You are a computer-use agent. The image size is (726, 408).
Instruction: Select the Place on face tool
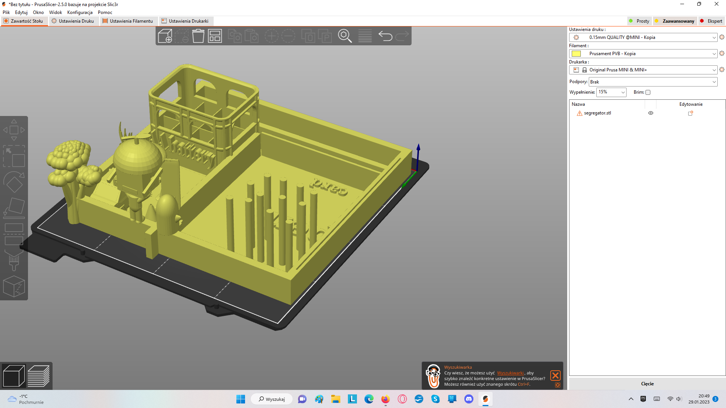[x=14, y=208]
